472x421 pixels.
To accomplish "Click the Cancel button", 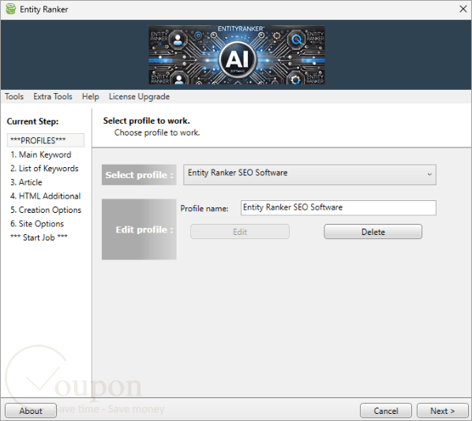I will point(386,411).
